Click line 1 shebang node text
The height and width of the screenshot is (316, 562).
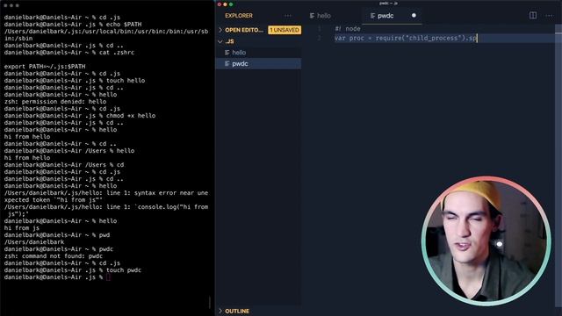pos(348,29)
